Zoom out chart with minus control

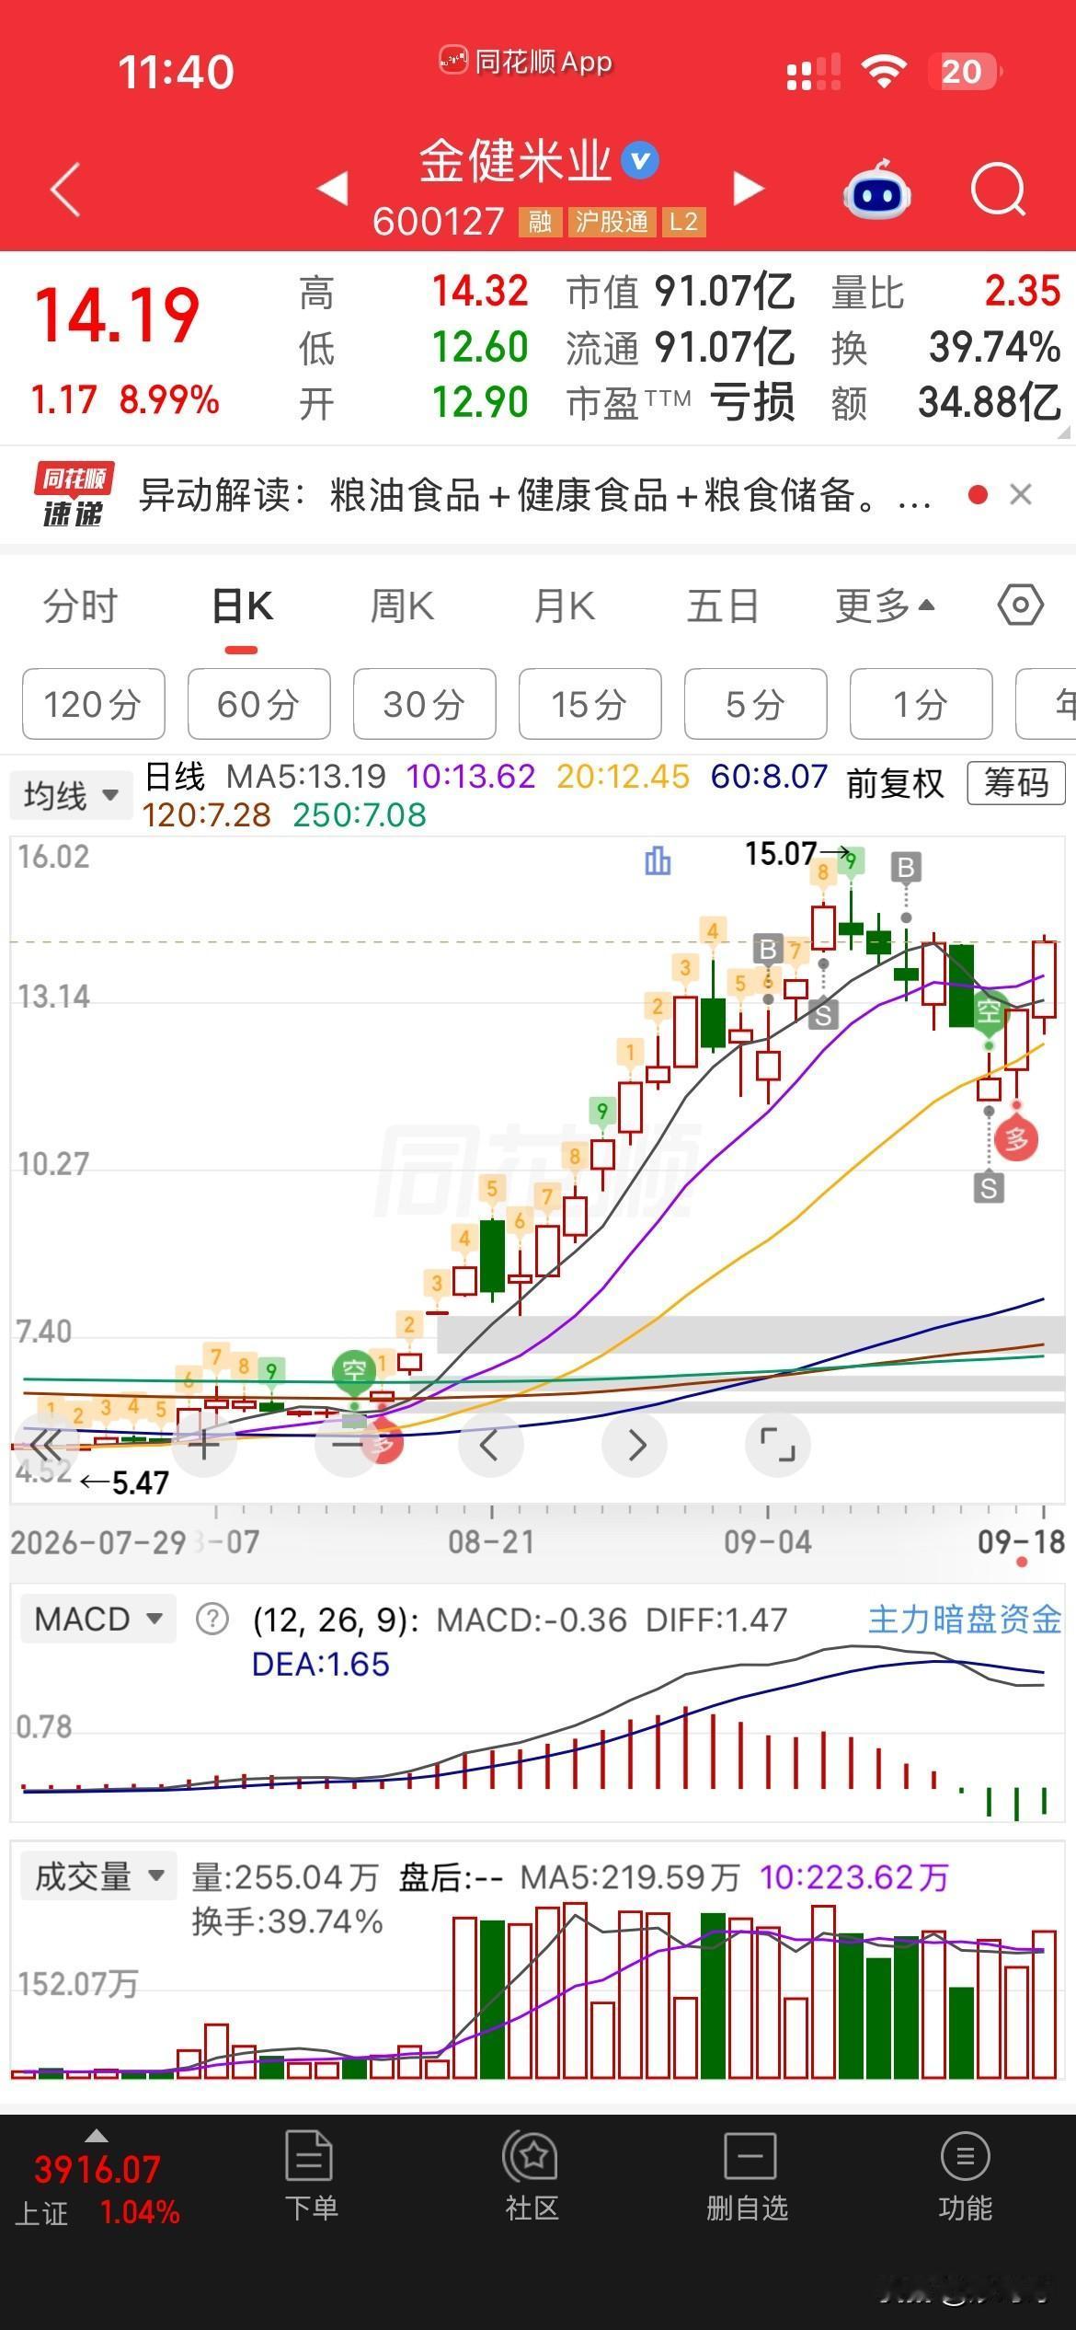[347, 1445]
